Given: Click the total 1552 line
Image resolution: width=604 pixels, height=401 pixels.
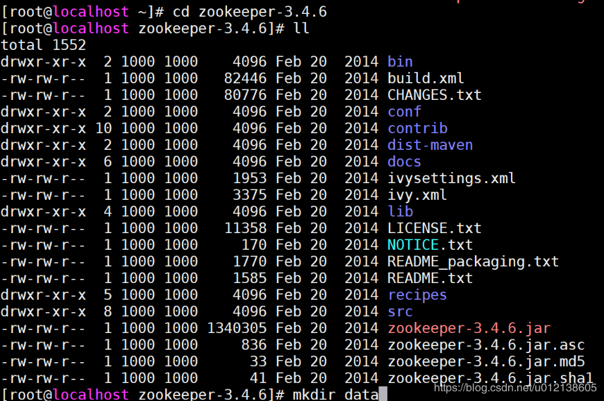Looking at the screenshot, I should [x=43, y=45].
